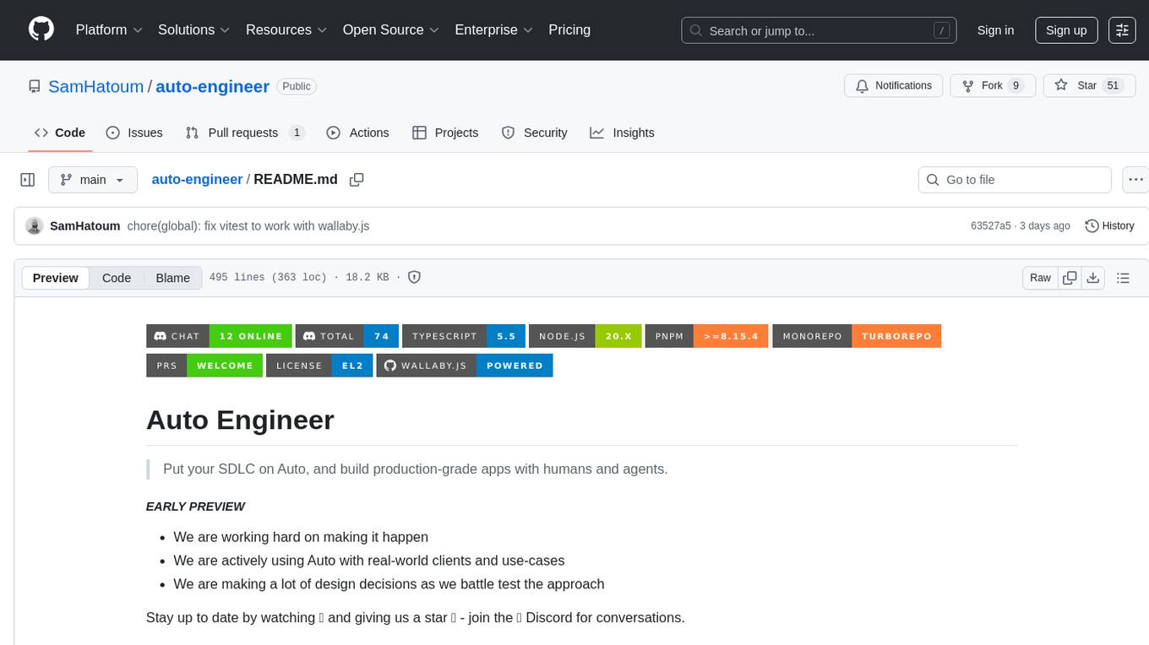This screenshot has width=1149, height=645.
Task: Click the EARLY PREVIEW text
Action: coord(195,507)
